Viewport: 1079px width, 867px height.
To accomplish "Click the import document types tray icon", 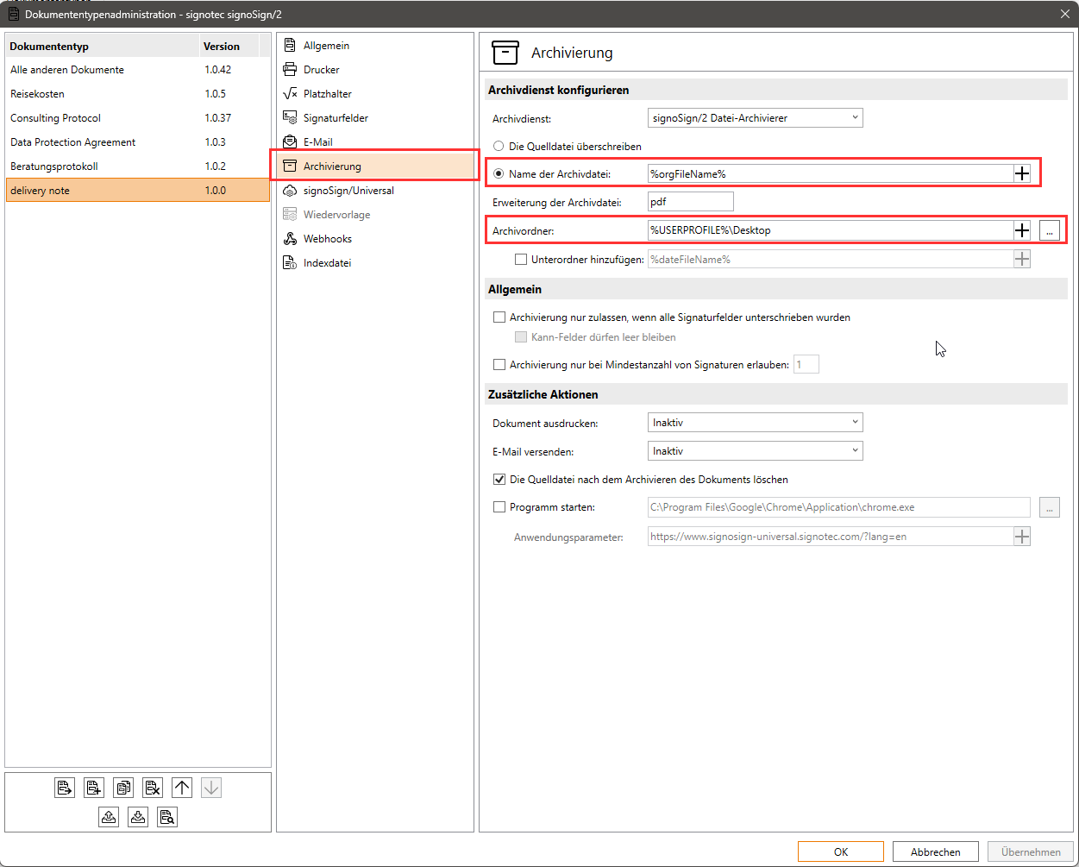I will tap(138, 817).
